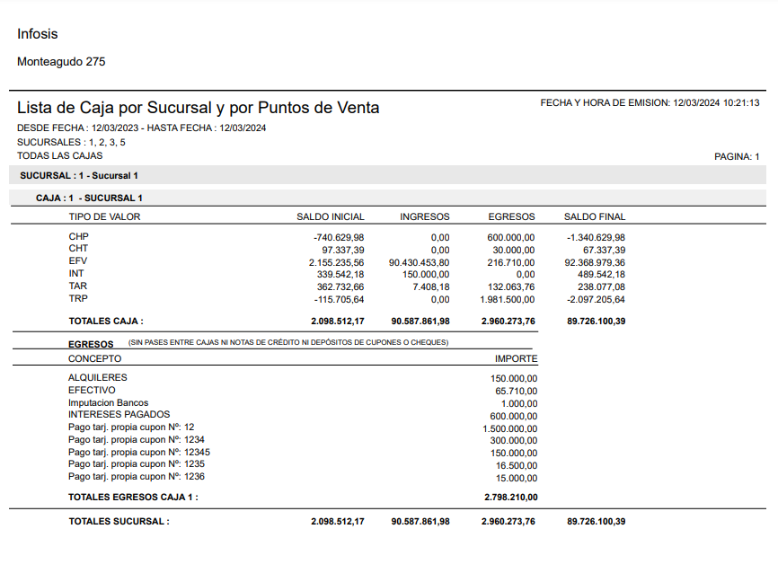Click the emission date 12/03/2024 10:21:13
Viewport: 778px width, 573px height.
[716, 102]
